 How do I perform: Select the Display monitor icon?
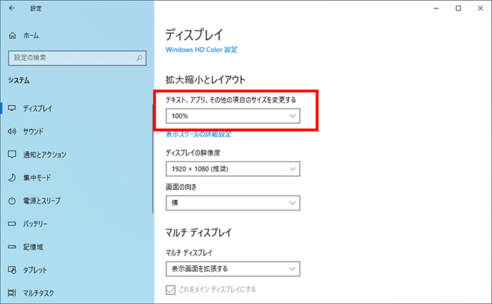point(12,108)
